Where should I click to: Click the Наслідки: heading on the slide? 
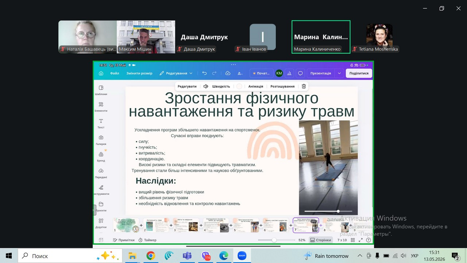156,181
